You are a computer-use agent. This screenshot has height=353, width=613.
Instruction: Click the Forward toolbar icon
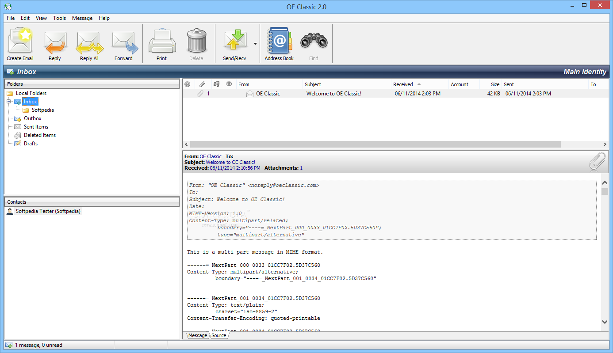(x=124, y=42)
